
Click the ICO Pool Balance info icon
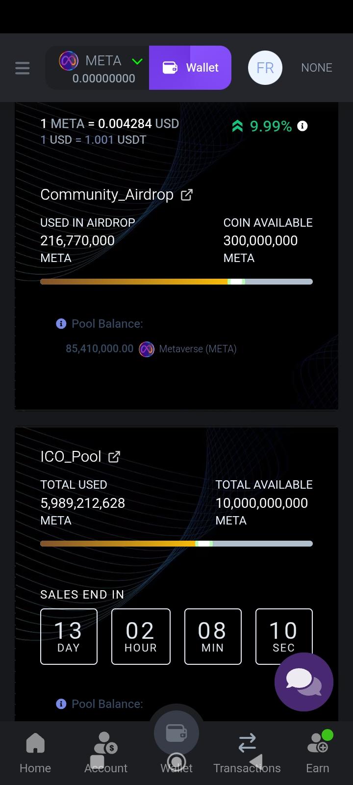coord(61,704)
